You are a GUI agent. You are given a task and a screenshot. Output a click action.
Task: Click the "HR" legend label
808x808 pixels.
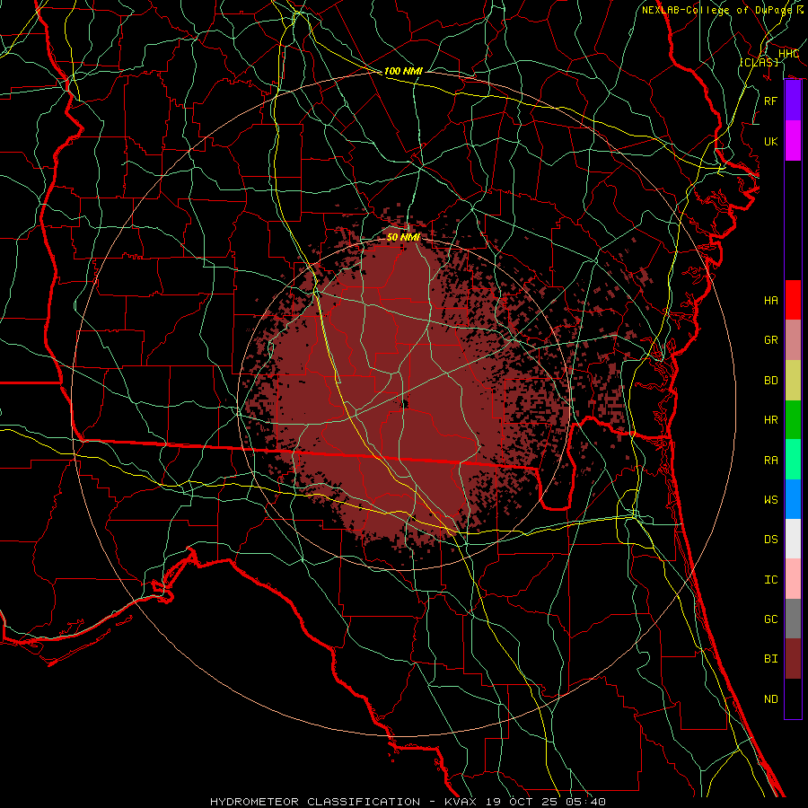coord(771,420)
